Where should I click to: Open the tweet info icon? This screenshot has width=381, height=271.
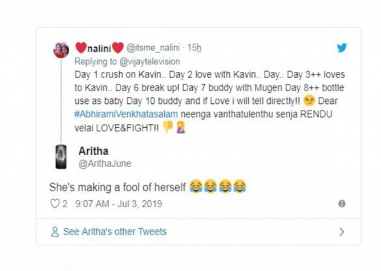coord(342,204)
